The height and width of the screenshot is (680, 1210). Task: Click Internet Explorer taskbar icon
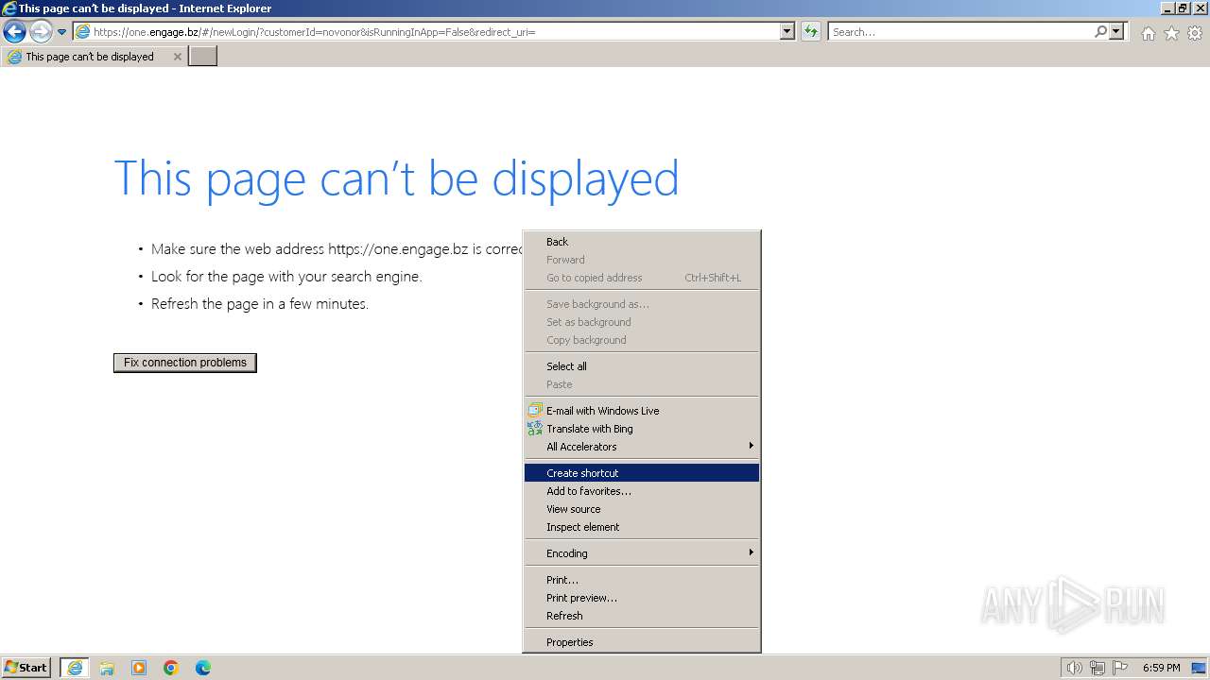pos(75,668)
